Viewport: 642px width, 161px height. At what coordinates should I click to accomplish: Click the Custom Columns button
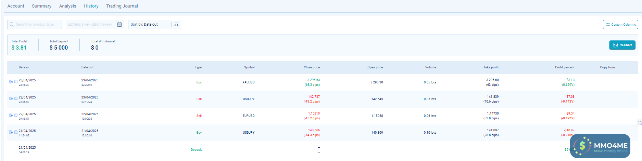click(620, 25)
